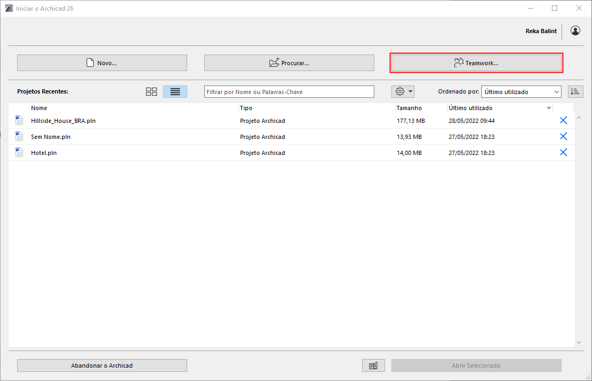Click the Novo... new project button
592x381 pixels.
102,63
